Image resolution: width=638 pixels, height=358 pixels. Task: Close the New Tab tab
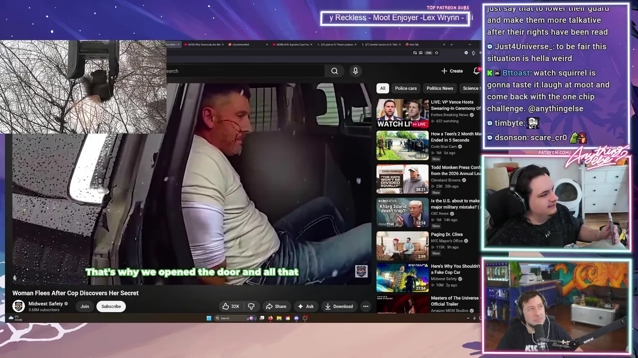[x=444, y=44]
